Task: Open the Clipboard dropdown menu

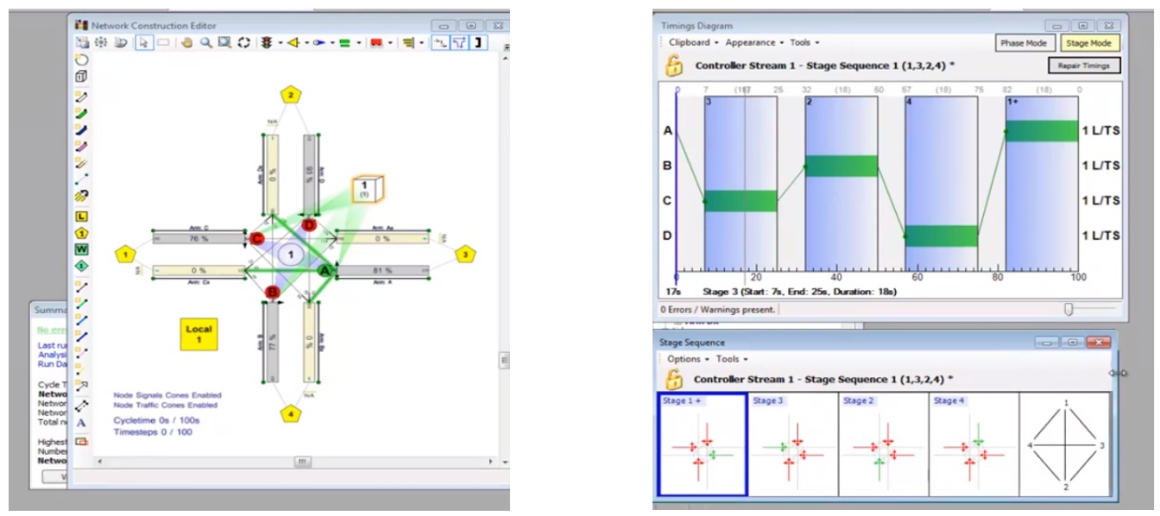Action: 692,42
